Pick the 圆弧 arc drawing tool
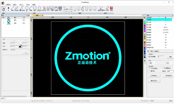 [31, 9]
